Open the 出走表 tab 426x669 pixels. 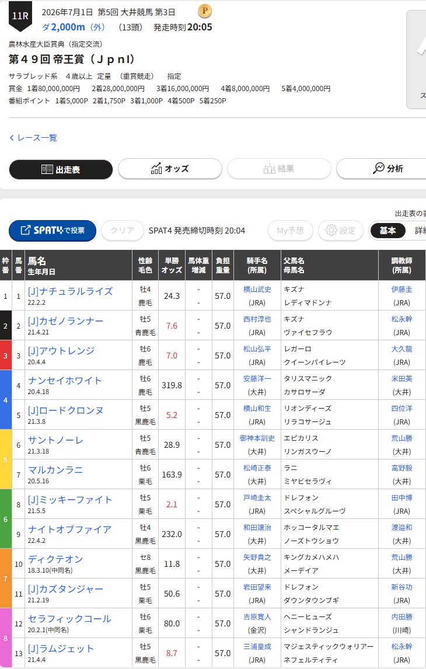click(61, 169)
